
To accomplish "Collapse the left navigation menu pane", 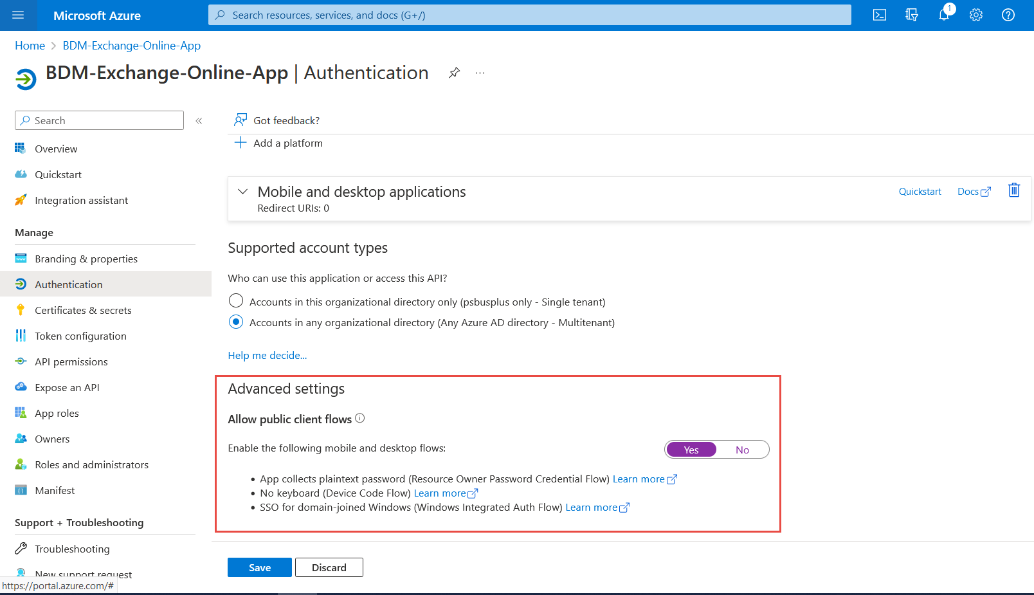I will pos(199,121).
